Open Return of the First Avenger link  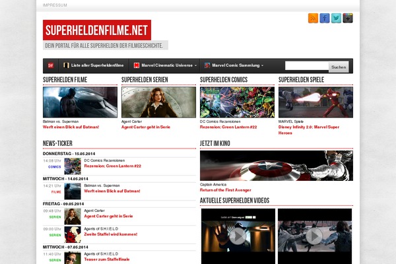click(x=226, y=190)
